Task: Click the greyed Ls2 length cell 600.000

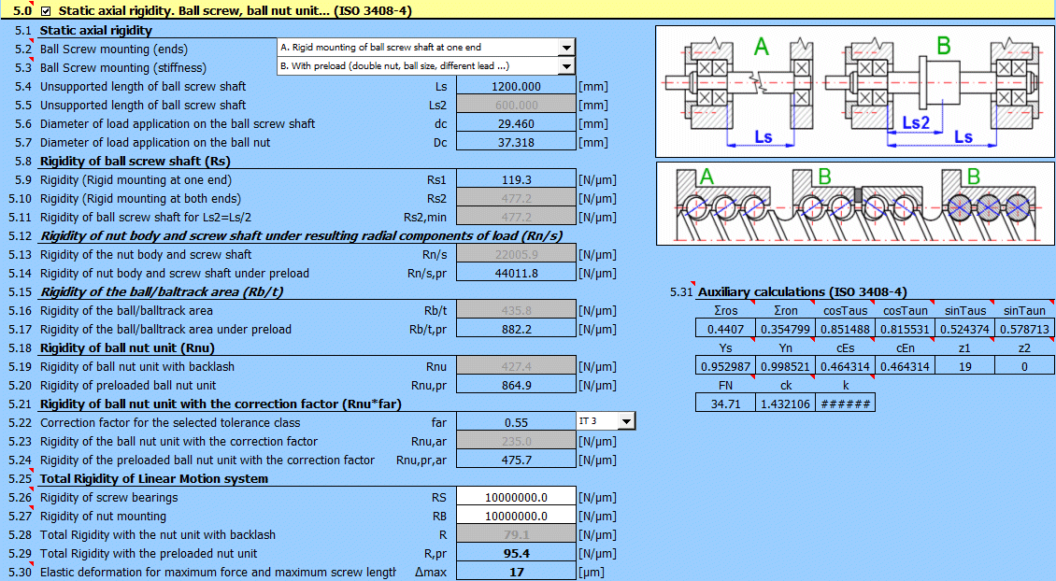Action: pyautogui.click(x=516, y=104)
